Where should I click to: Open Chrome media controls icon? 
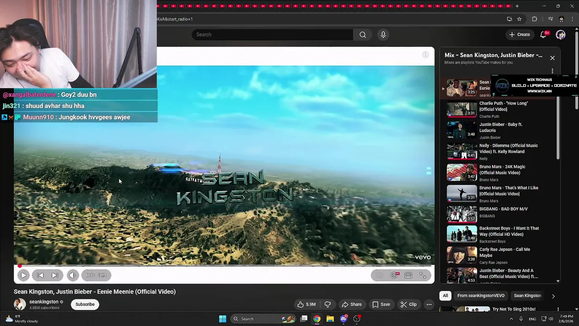551,19
